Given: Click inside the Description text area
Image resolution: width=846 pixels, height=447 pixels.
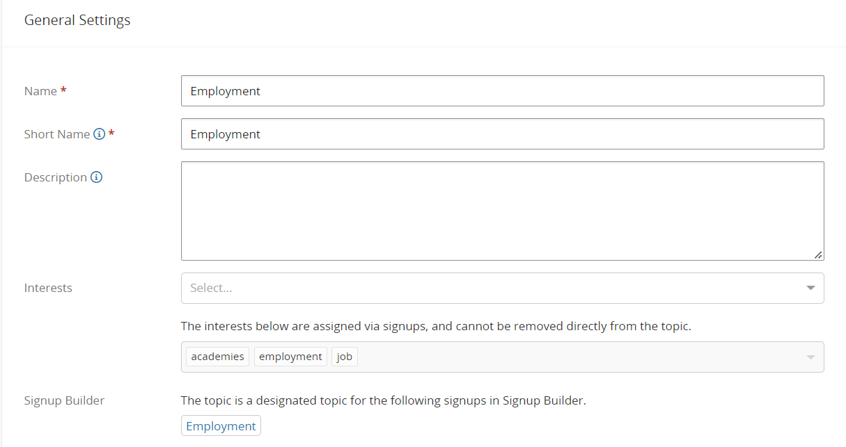Looking at the screenshot, I should 502,211.
